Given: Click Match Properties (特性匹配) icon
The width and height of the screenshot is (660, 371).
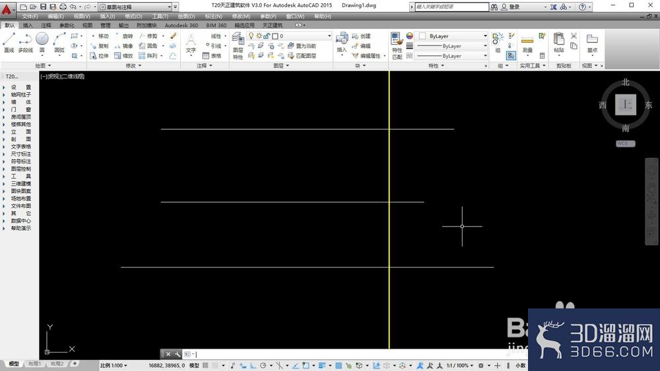Looking at the screenshot, I should (x=397, y=45).
